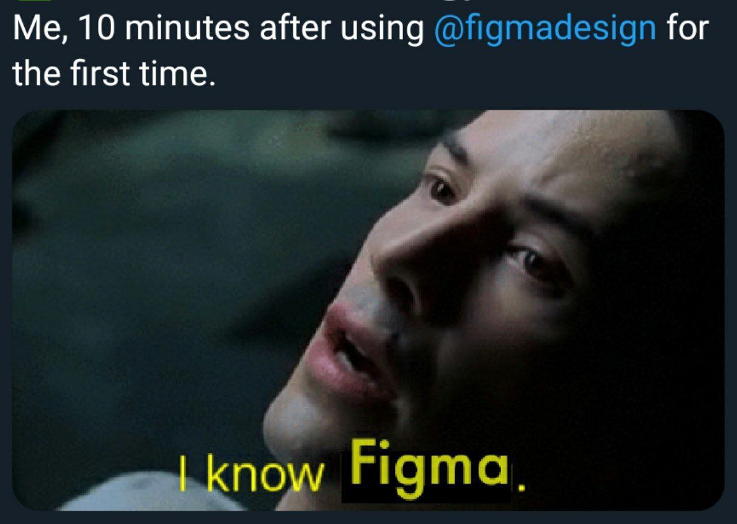Tap the tweet text "Me, 10 minutes after using"
Viewport: 737px width, 524px height.
[x=218, y=29]
